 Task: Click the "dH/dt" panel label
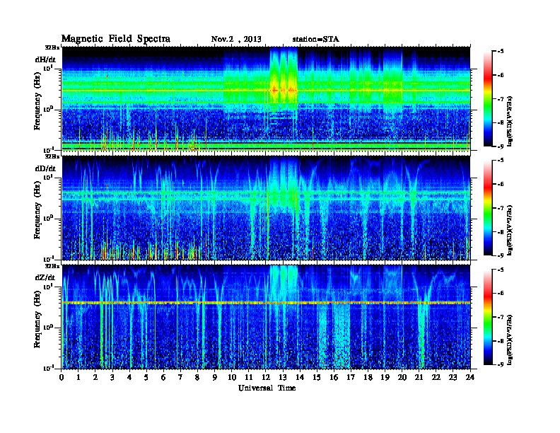[45, 59]
